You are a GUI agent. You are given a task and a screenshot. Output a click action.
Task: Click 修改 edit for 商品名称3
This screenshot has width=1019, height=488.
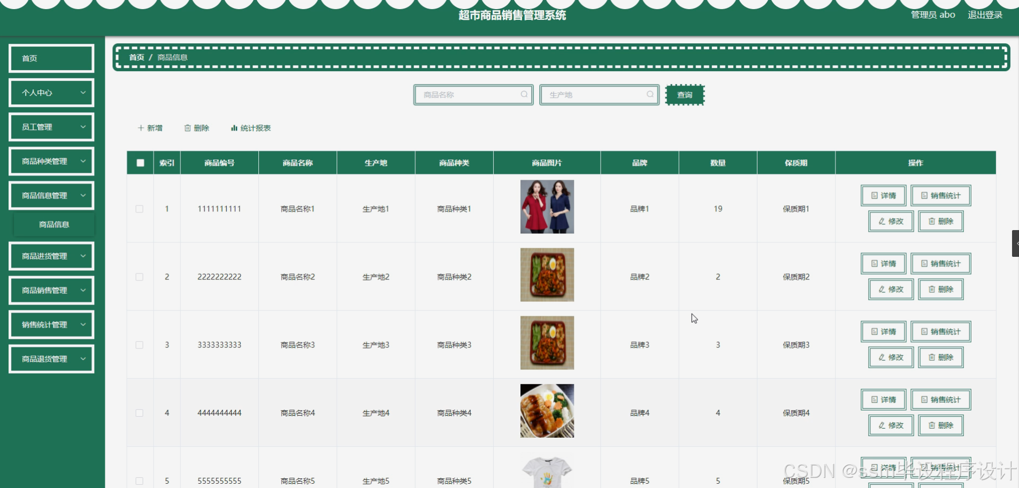click(891, 357)
